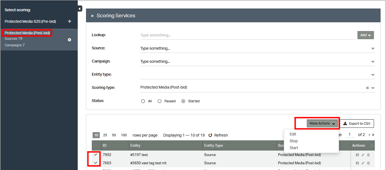This screenshot has width=385, height=170.
Task: Pause scoring for row 7663
Action: pos(357,163)
